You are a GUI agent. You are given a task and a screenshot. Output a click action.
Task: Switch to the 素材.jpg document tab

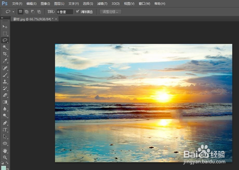(33, 19)
